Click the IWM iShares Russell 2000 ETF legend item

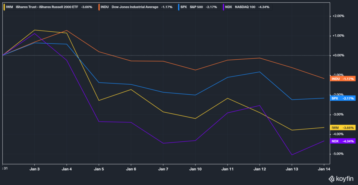pos(49,7)
